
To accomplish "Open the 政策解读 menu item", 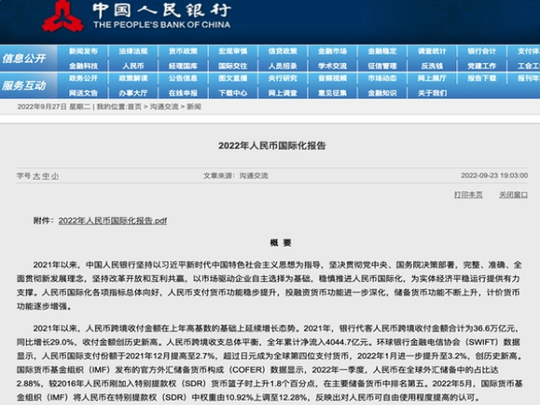I will (x=133, y=78).
